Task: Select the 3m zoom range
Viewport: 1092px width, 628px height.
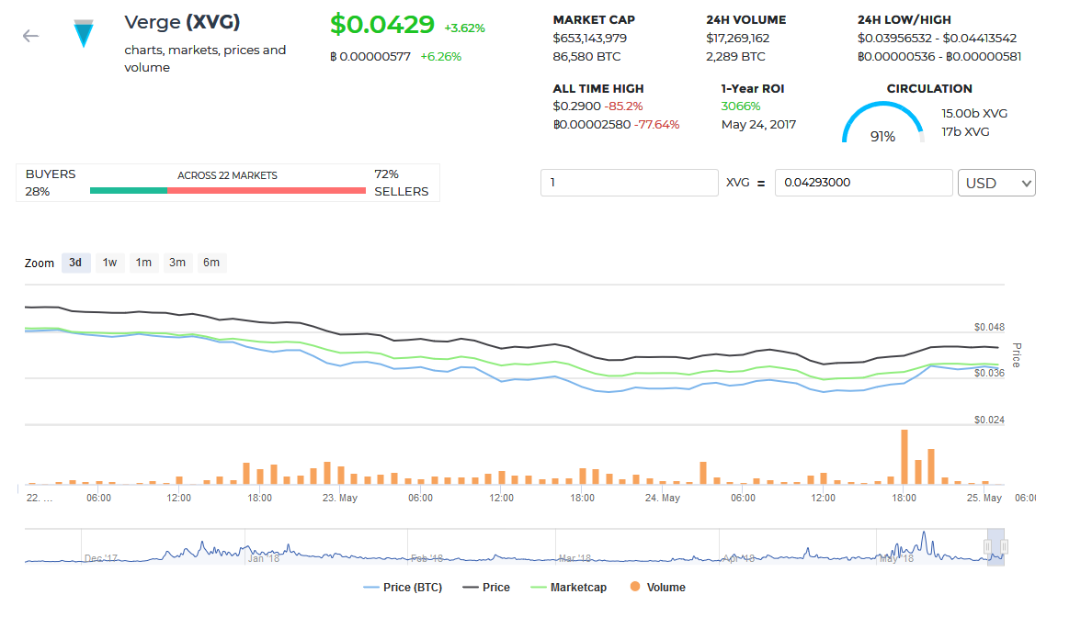Action: (177, 263)
